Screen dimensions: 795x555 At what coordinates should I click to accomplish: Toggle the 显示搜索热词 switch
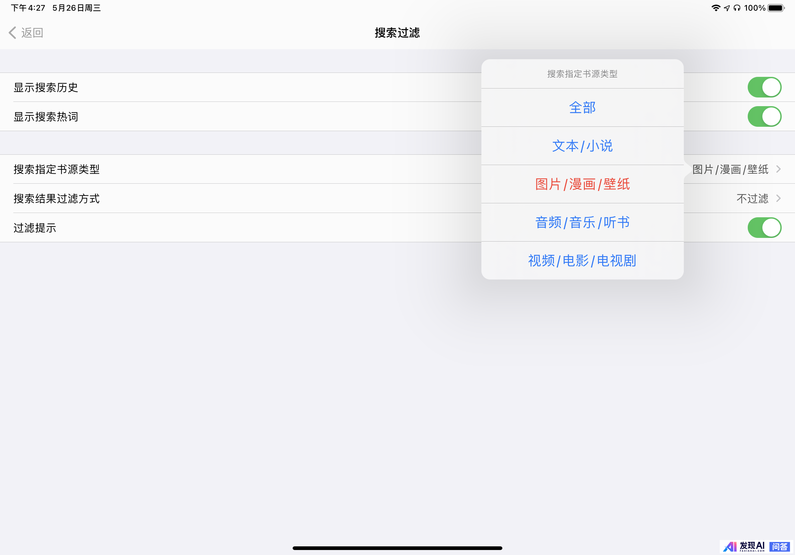coord(764,116)
